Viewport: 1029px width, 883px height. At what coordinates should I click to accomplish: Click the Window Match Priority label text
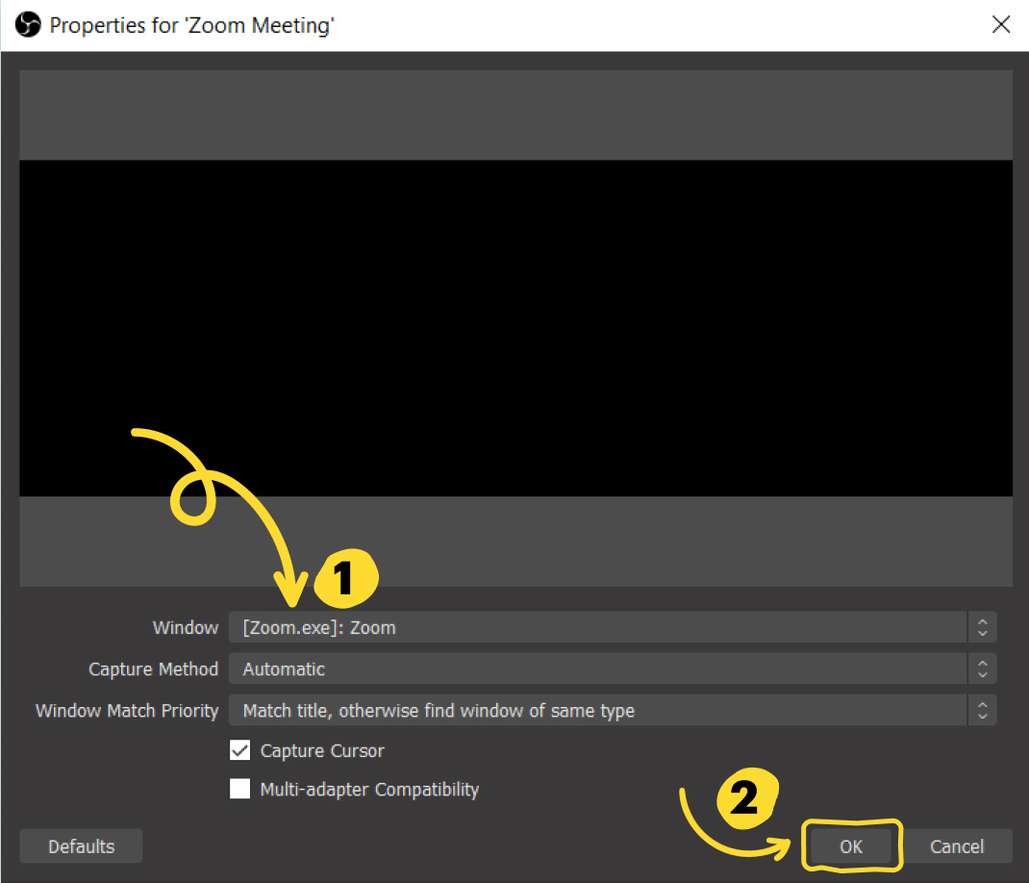(x=127, y=710)
